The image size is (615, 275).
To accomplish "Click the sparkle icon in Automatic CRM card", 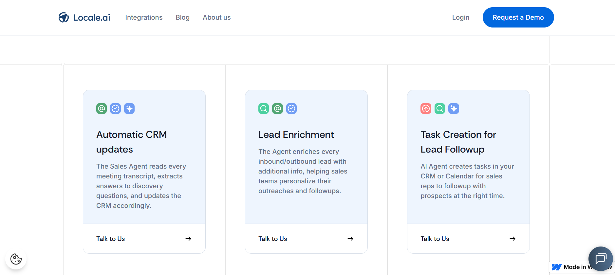I will (129, 108).
